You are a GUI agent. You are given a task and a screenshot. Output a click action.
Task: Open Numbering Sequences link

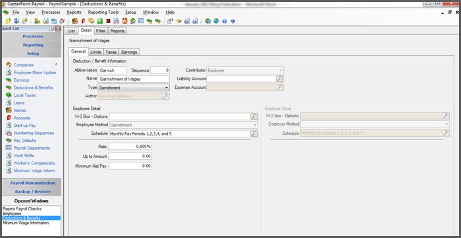coord(34,133)
